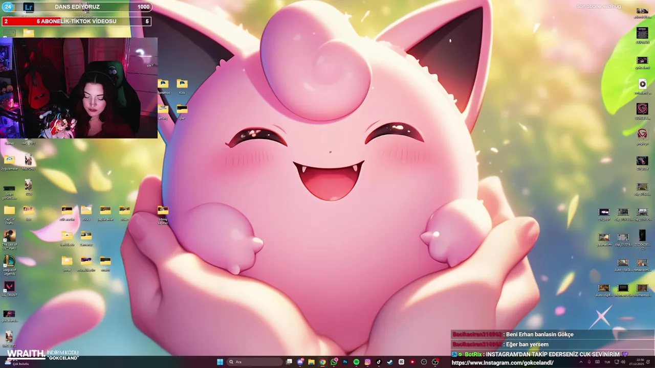
Task: Click the 'DANS EDİYORUZ' goal bar
Action: (x=77, y=7)
